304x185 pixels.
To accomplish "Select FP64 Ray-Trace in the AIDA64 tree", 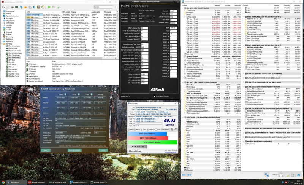I will [14, 76].
